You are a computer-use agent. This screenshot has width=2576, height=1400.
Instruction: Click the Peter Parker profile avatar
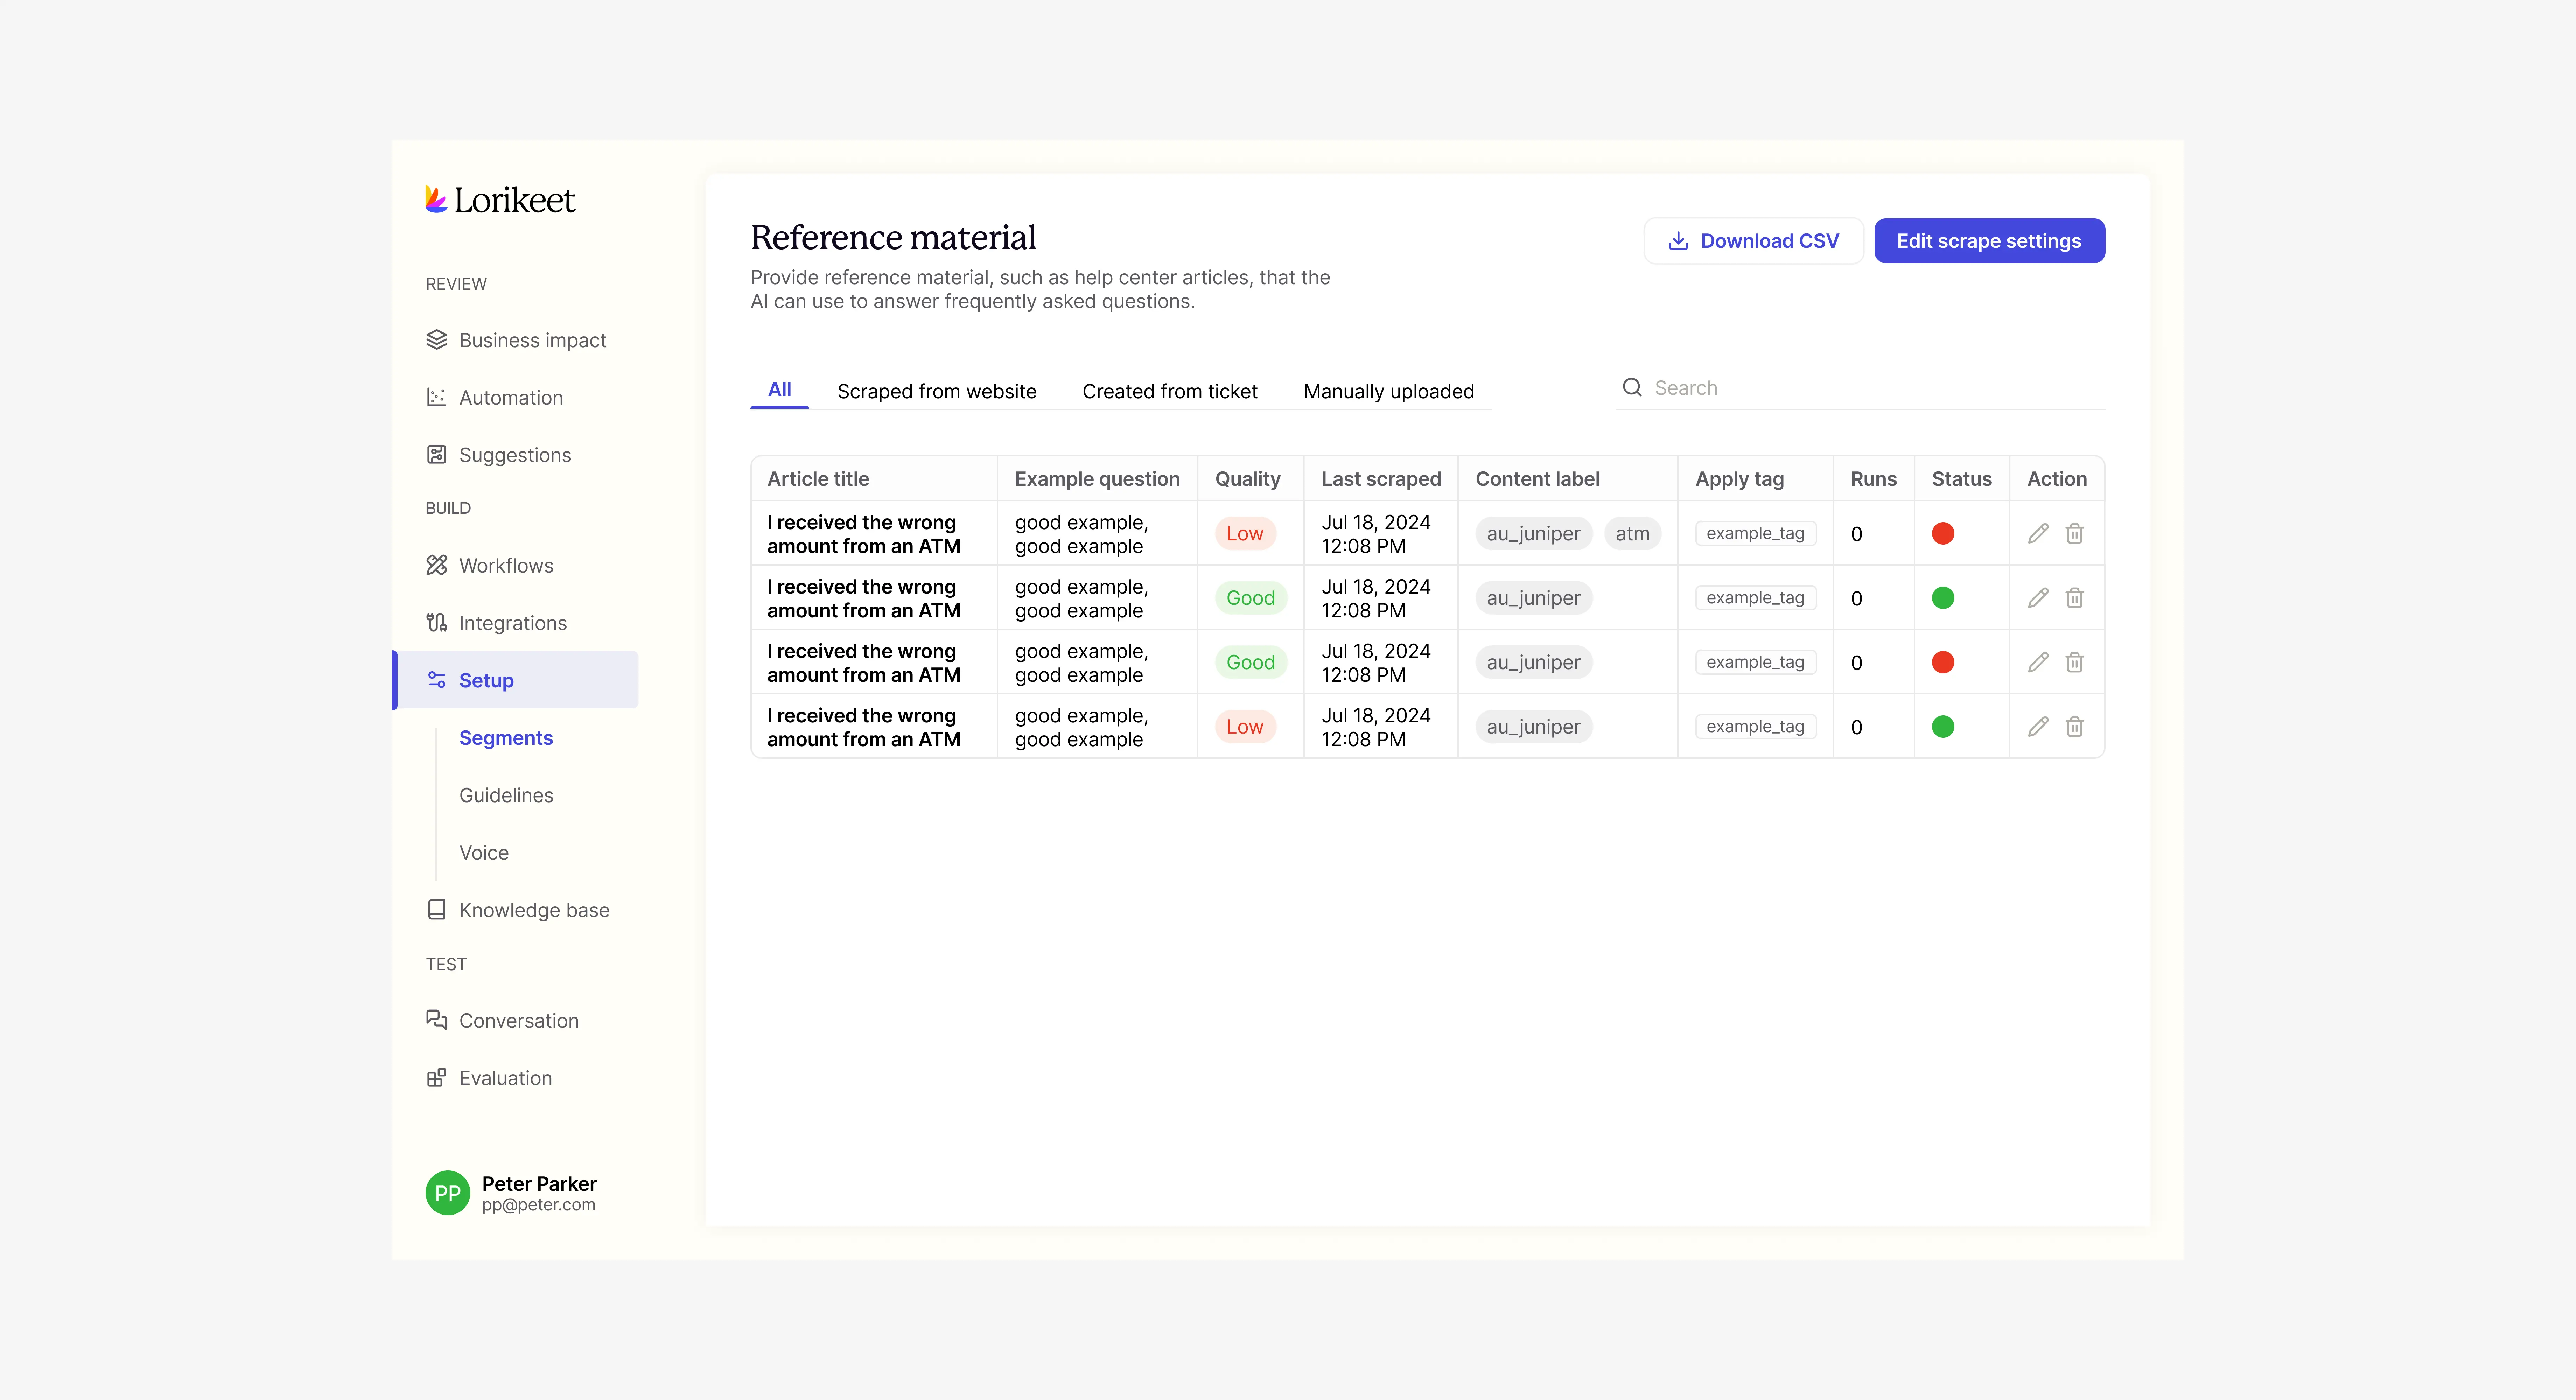pyautogui.click(x=447, y=1193)
